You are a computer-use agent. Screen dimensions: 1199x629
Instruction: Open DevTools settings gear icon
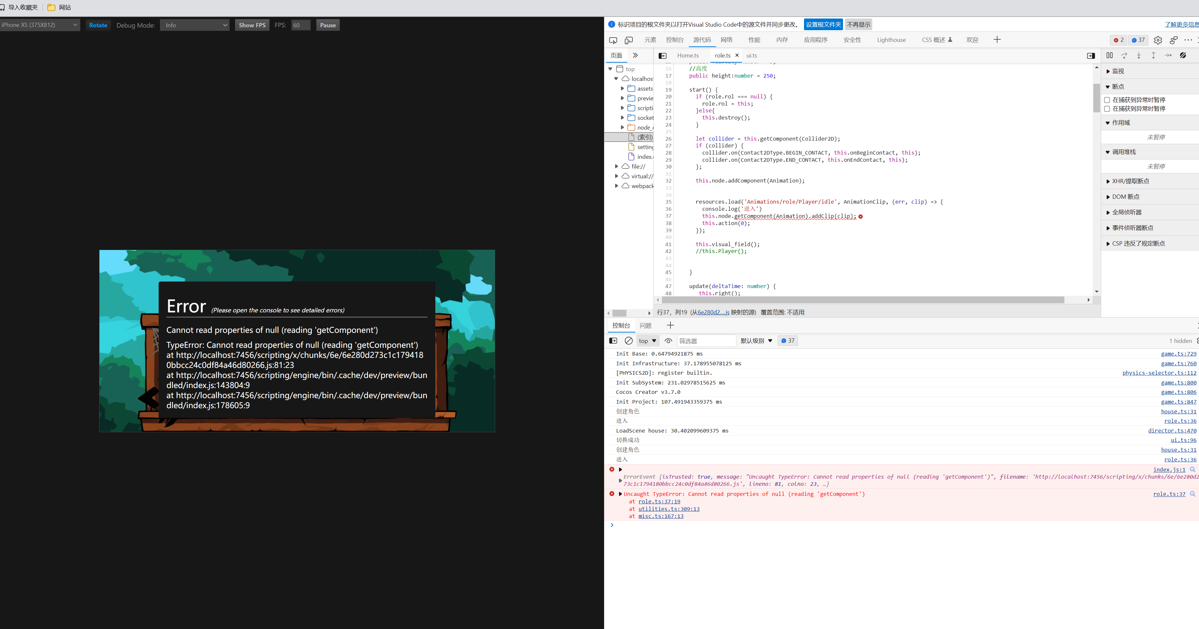[x=1158, y=41]
